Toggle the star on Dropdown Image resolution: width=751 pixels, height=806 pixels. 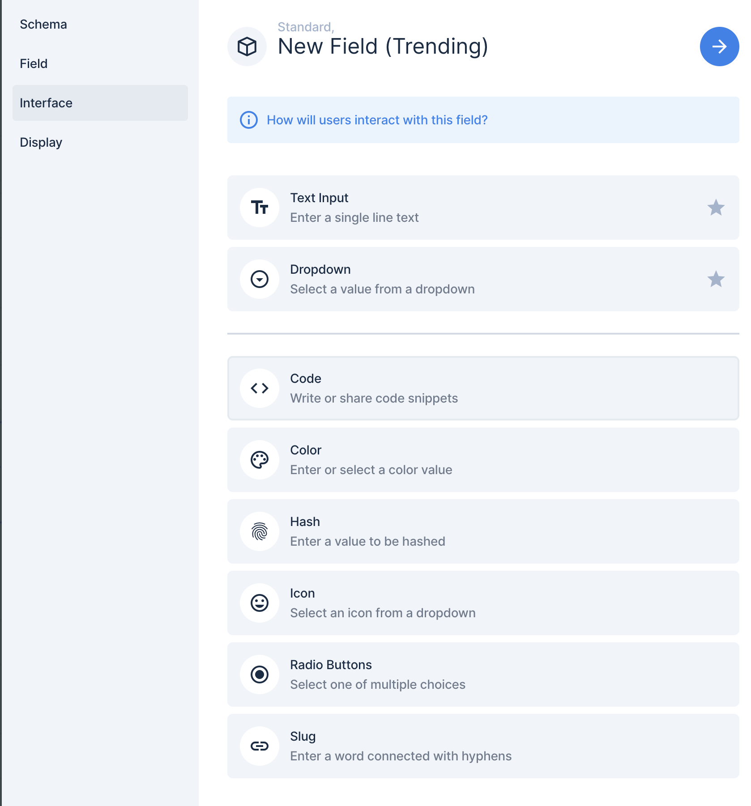coord(716,279)
